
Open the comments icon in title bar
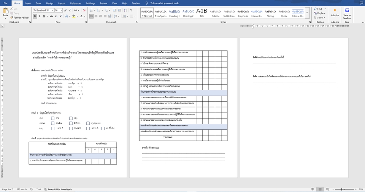point(361,3)
